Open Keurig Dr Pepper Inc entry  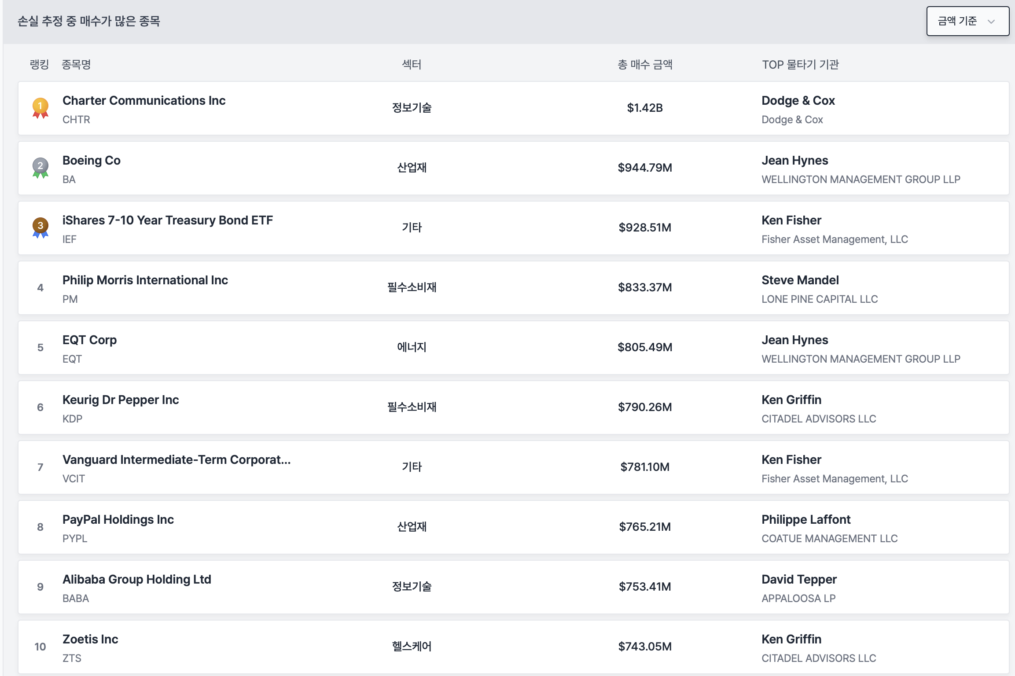(x=120, y=400)
